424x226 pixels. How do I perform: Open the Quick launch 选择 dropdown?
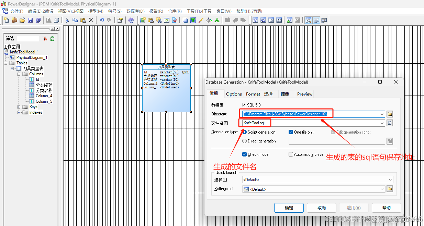pyautogui.click(x=390, y=180)
